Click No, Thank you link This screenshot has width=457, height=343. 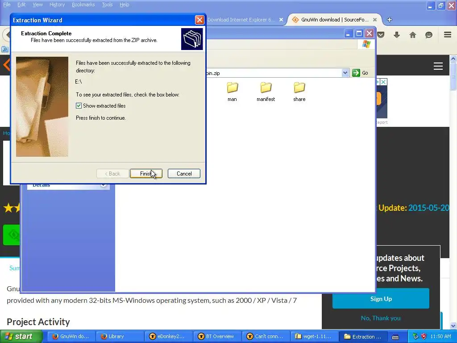tap(381, 318)
